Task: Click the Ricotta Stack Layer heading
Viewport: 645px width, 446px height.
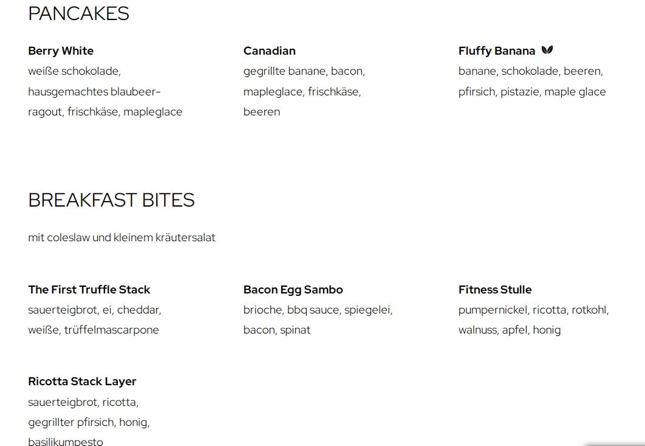Action: 82,382
